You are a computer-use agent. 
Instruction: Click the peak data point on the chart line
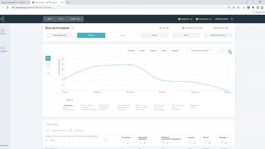(x=130, y=65)
